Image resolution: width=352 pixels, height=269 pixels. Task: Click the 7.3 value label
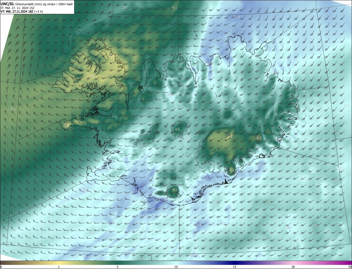[x=225, y=243]
